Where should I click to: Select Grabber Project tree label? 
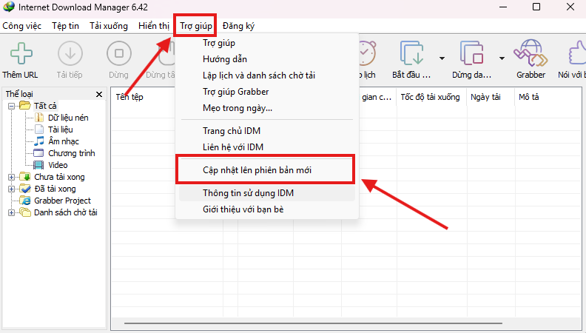point(62,201)
